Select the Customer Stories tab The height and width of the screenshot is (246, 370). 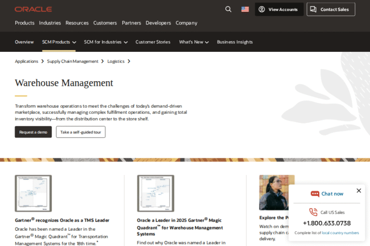pyautogui.click(x=153, y=42)
